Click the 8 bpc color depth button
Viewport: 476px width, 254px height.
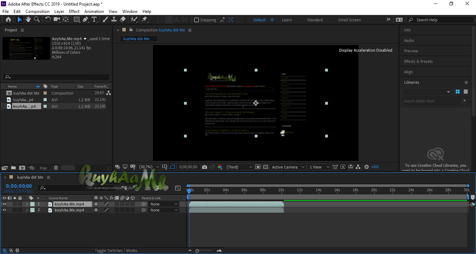[43, 168]
